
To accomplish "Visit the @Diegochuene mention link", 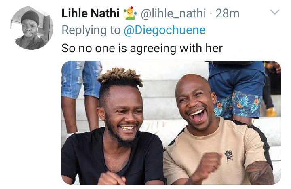I will (164, 30).
